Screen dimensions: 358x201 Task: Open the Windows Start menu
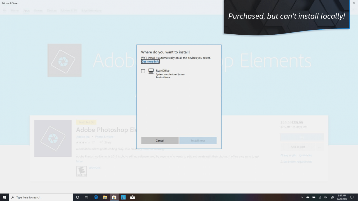coord(4,197)
